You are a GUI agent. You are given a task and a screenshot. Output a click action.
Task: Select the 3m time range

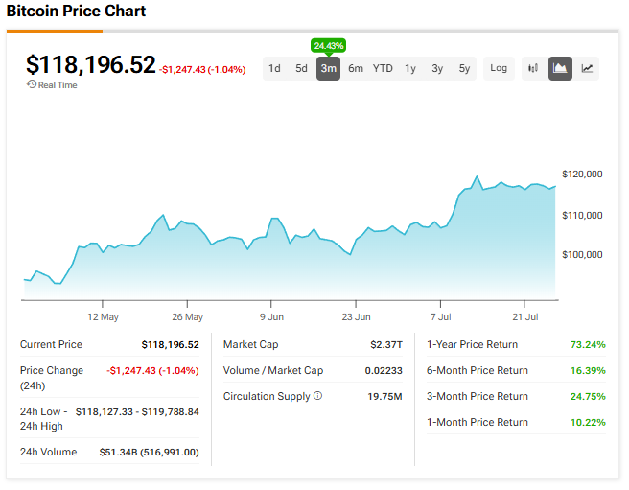pyautogui.click(x=328, y=68)
